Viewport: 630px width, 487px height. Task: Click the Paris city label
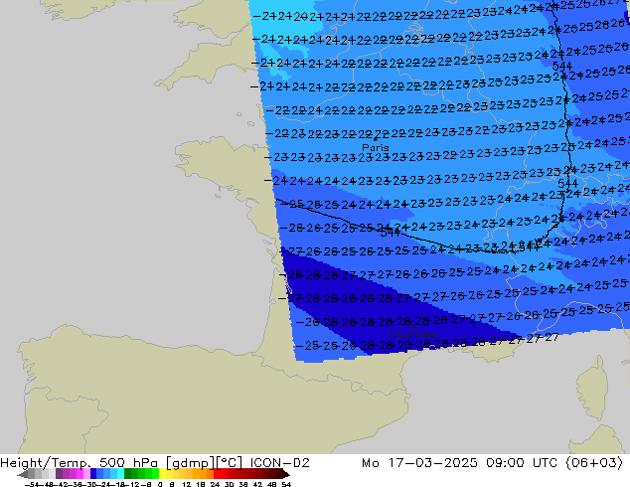tap(376, 147)
